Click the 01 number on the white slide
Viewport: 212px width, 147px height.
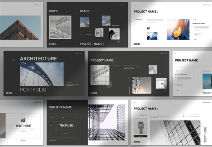point(149,29)
